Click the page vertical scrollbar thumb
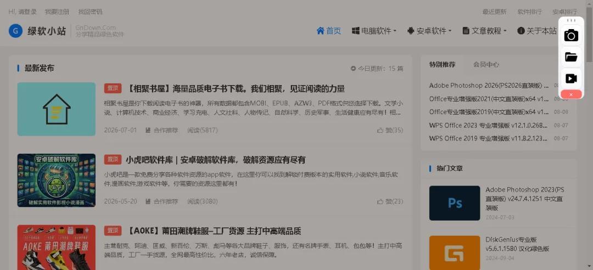The height and width of the screenshot is (270, 593). tap(590, 34)
